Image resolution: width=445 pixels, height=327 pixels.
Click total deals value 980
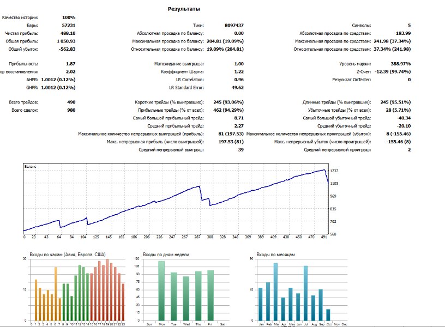pos(71,110)
